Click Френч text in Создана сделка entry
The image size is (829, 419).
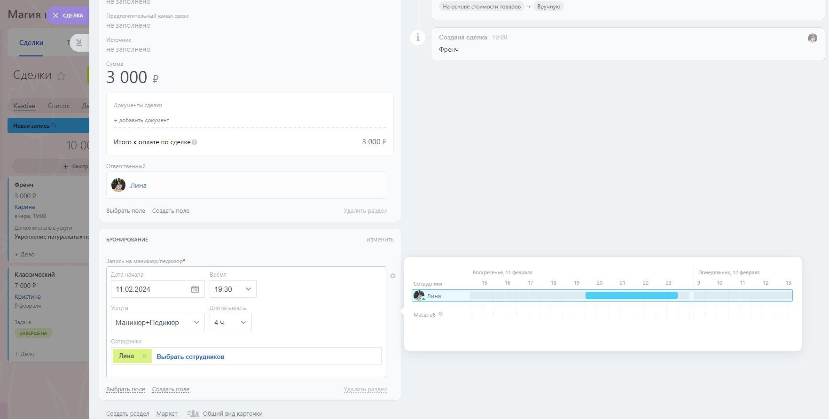[x=449, y=50]
